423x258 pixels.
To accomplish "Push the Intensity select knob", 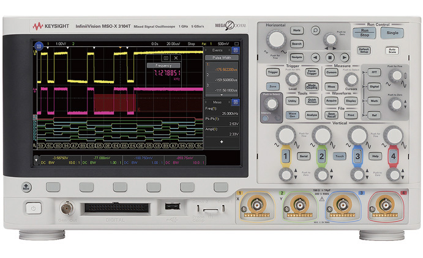I will pos(271,104).
